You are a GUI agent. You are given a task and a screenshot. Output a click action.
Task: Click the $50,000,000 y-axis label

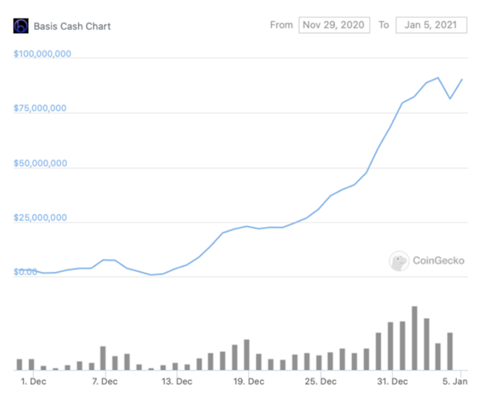[x=40, y=163]
